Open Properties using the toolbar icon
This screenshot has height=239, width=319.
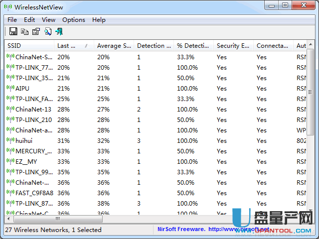[x=36, y=31]
